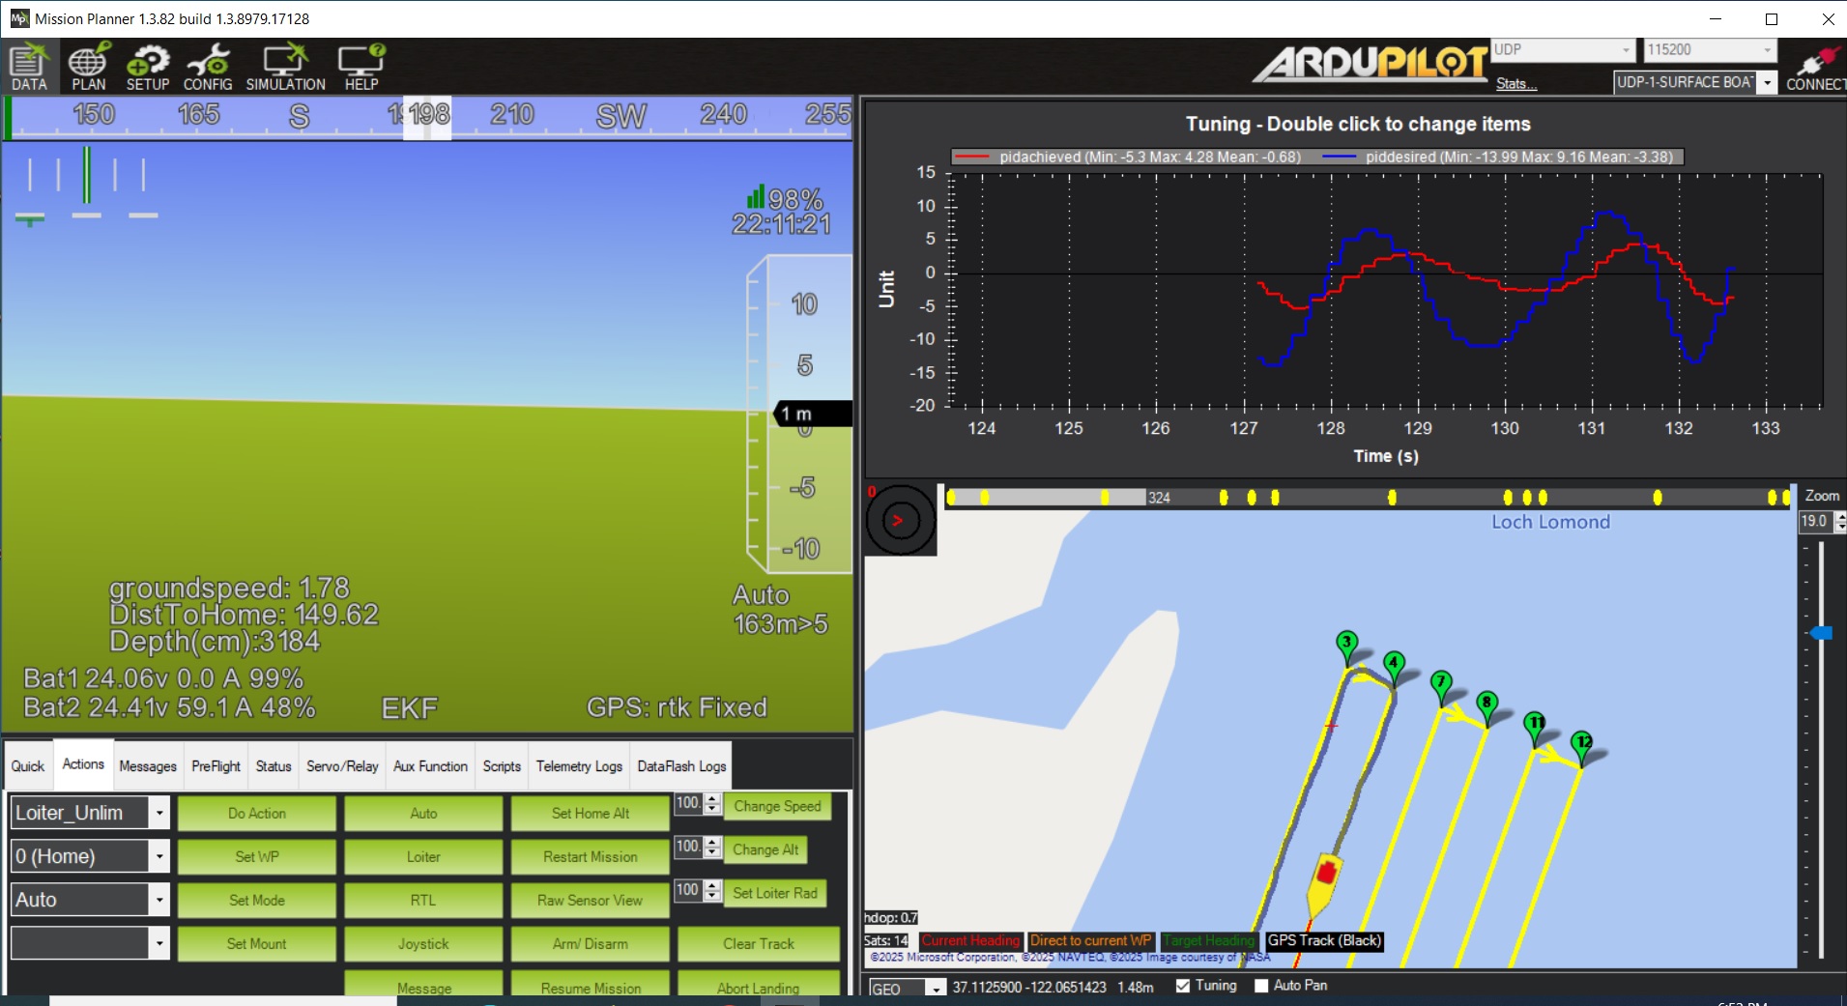Toggle the Tuning checkbox
This screenshot has height=1006, width=1847.
pyautogui.click(x=1182, y=986)
